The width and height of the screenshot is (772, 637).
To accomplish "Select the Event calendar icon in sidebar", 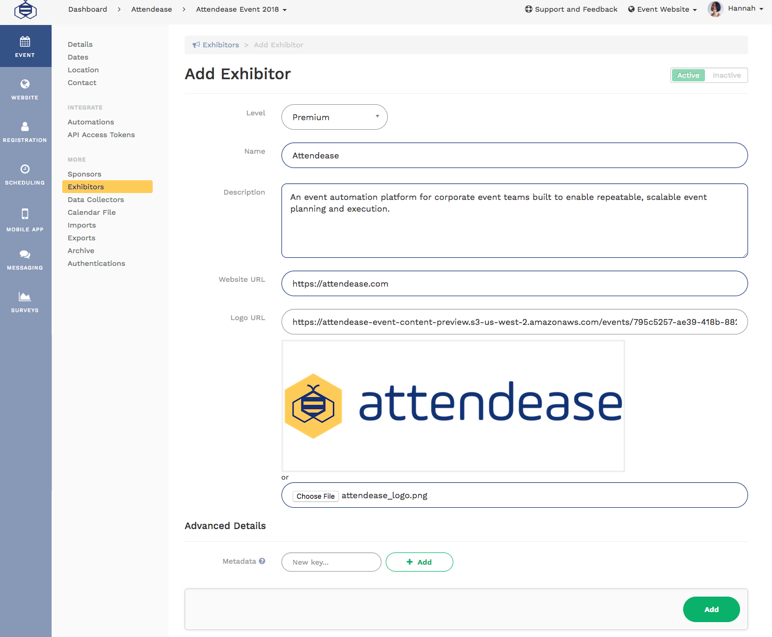I will (x=25, y=40).
